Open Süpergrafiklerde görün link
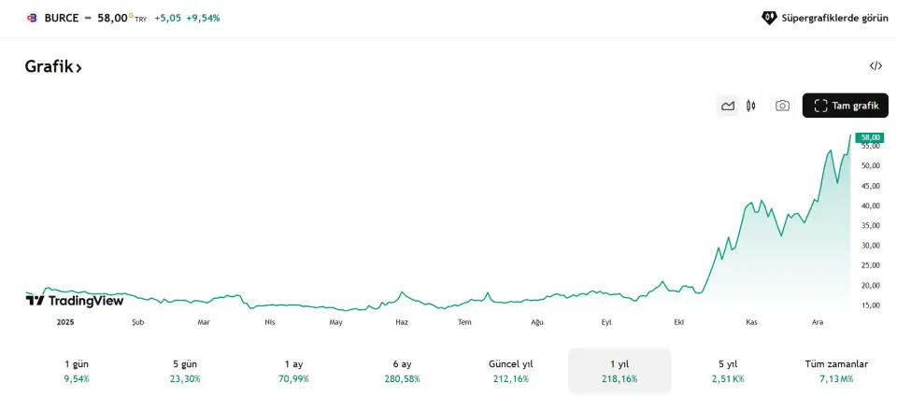This screenshot has height=397, width=897. pyautogui.click(x=834, y=18)
